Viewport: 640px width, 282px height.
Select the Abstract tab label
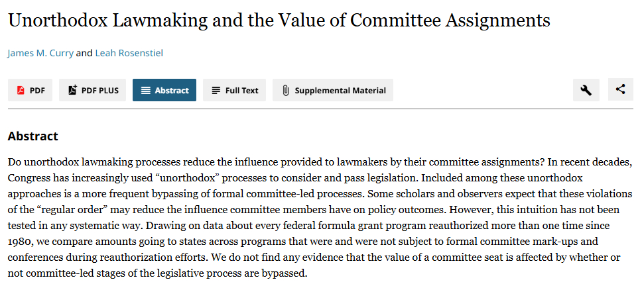coord(172,91)
